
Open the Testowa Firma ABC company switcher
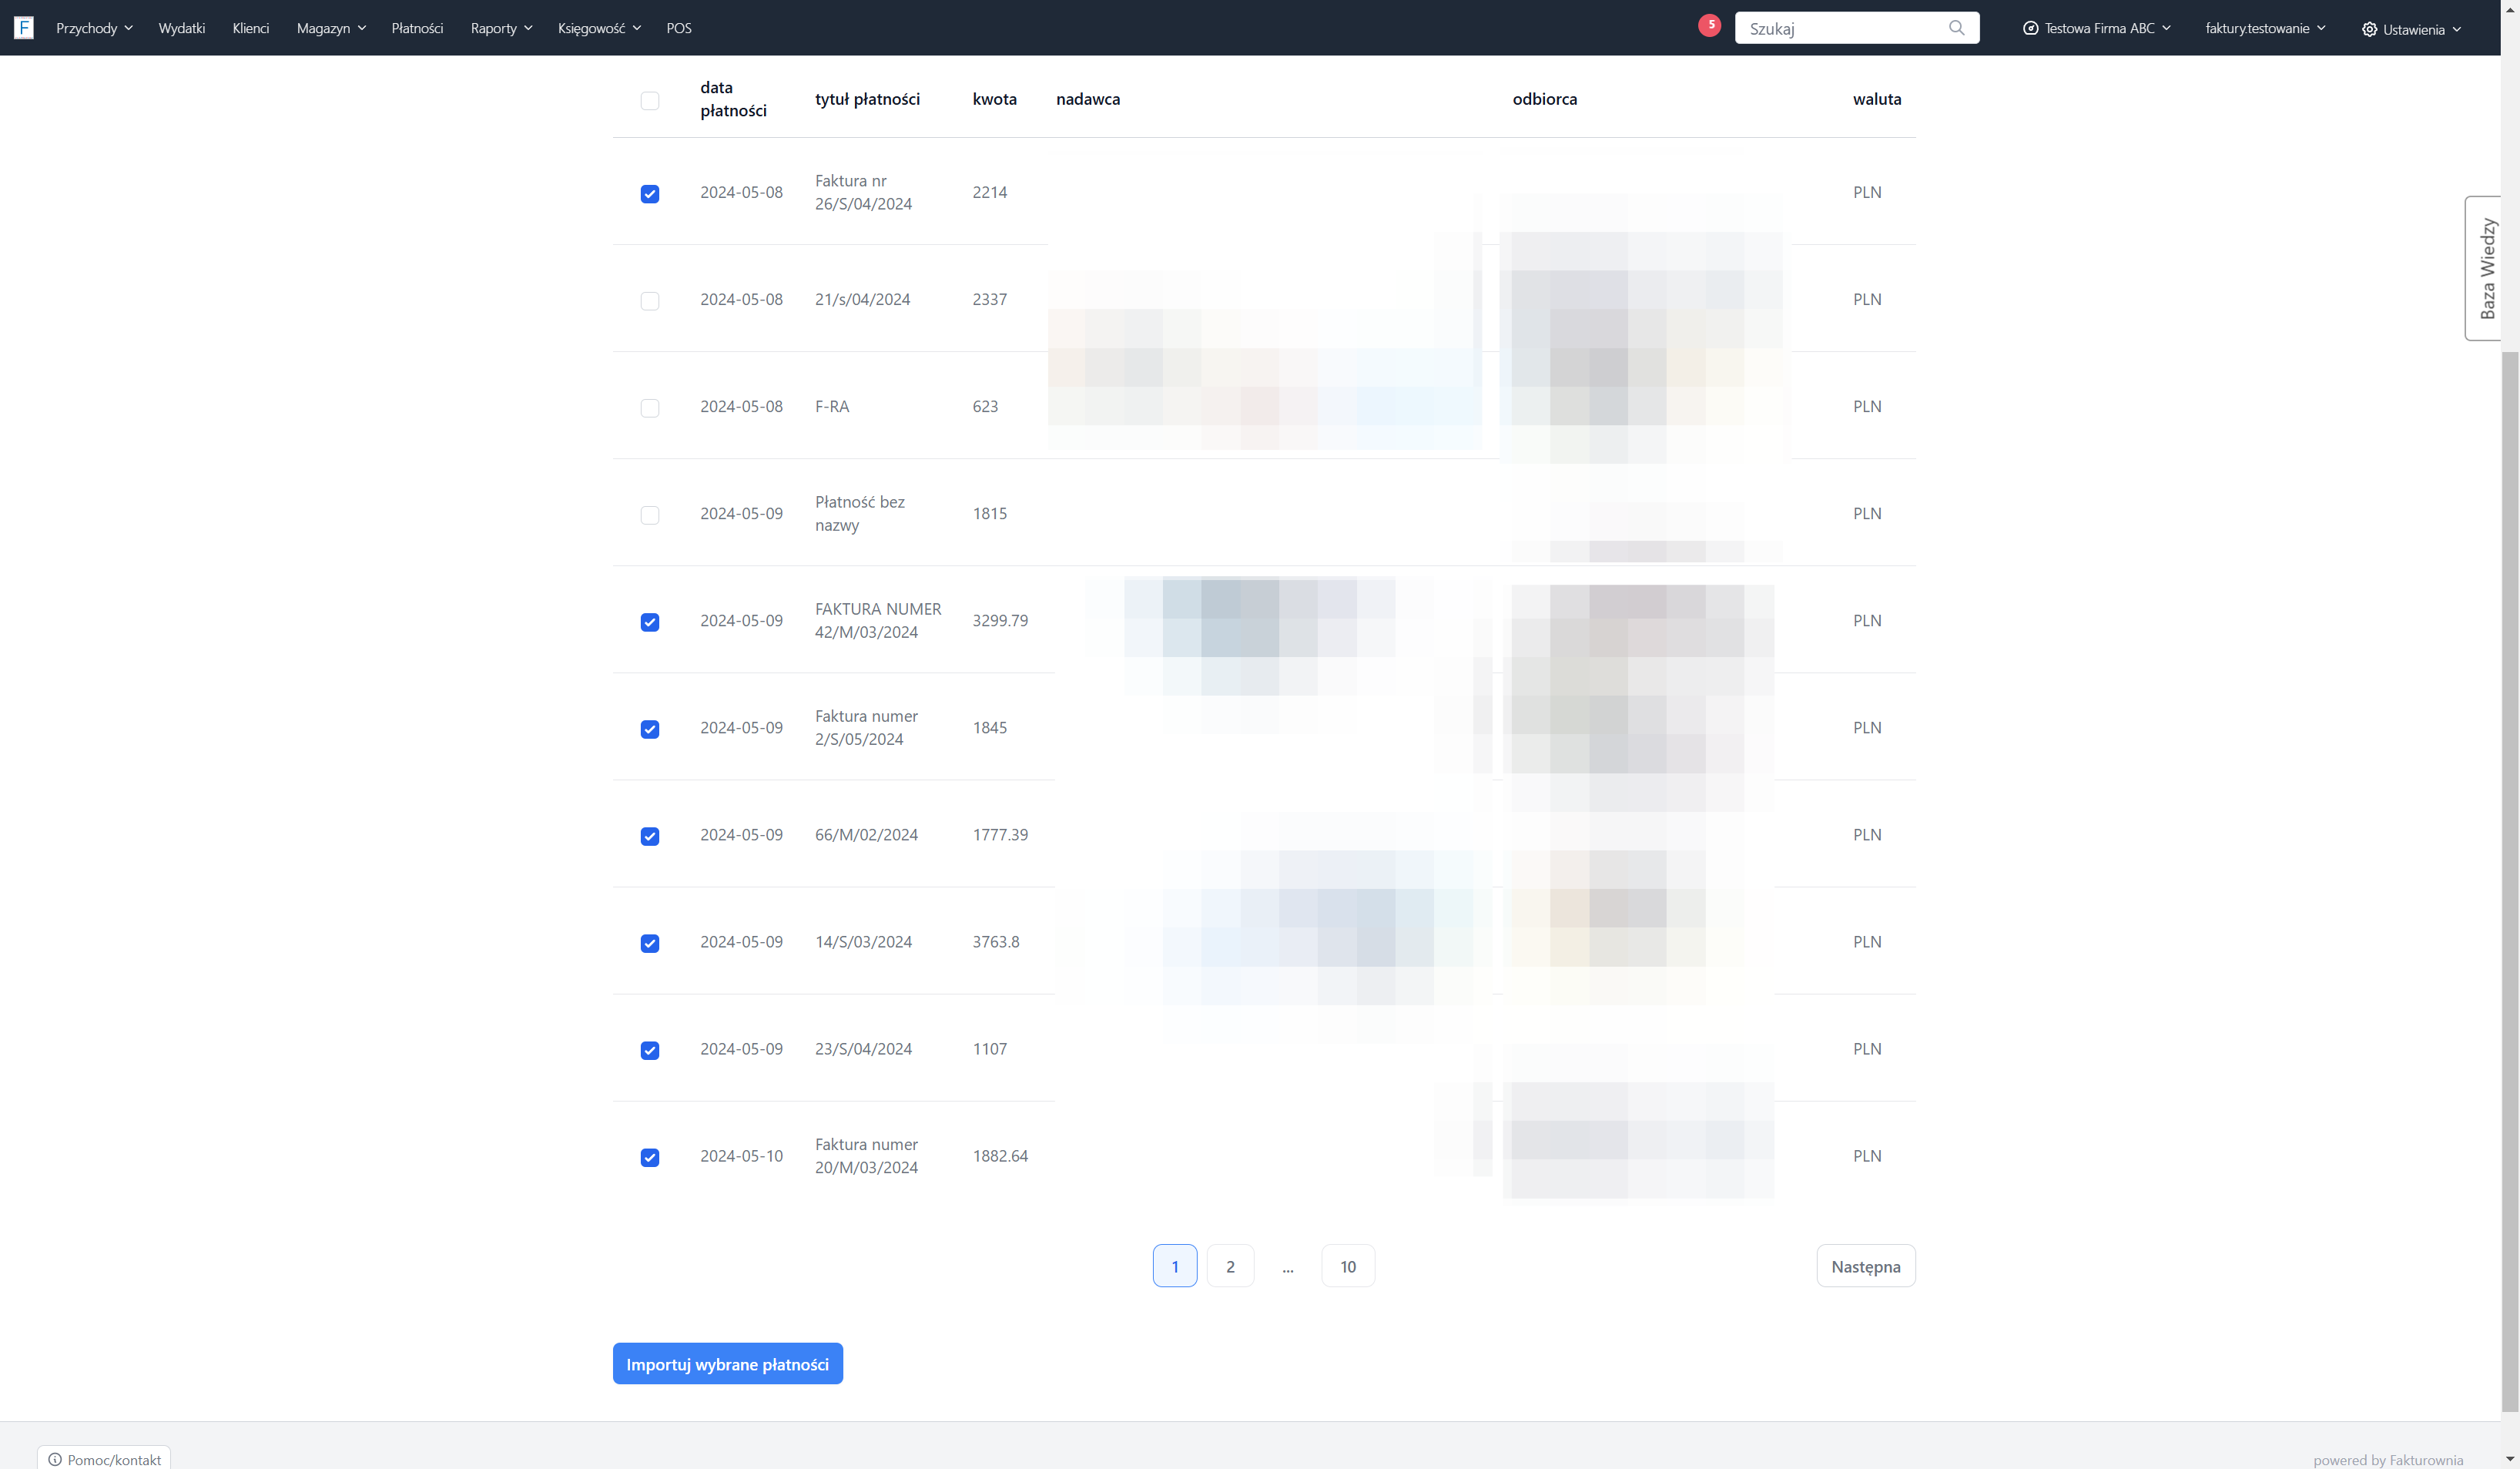tap(2096, 28)
